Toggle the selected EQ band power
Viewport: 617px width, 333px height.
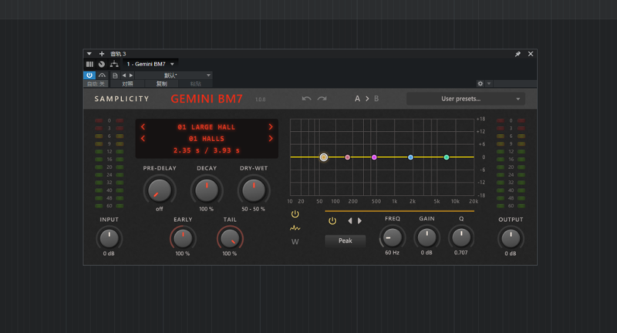(x=332, y=220)
